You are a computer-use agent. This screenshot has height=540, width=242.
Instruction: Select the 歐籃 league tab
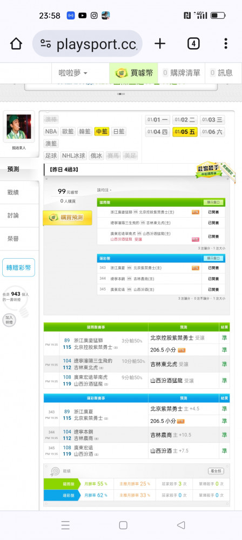click(x=68, y=132)
